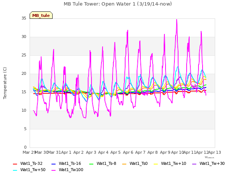The width and height of the screenshot is (237, 177).
Task: Click the Apr 1 x-axis tick label
Action: pyautogui.click(x=66, y=152)
